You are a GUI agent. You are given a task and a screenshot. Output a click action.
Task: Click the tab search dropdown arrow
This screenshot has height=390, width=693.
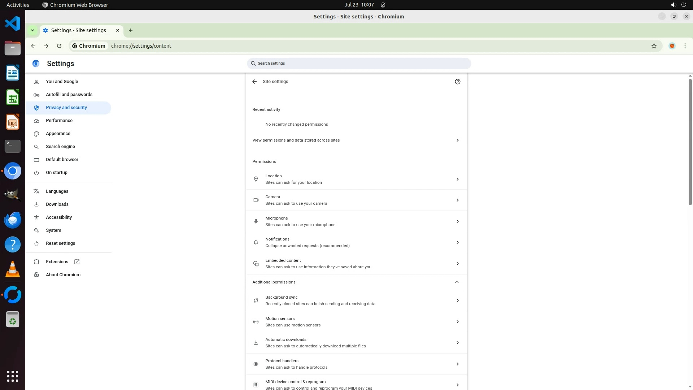(32, 30)
